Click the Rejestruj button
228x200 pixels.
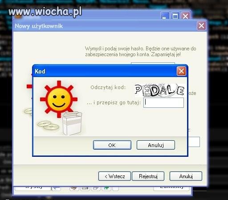(148, 176)
